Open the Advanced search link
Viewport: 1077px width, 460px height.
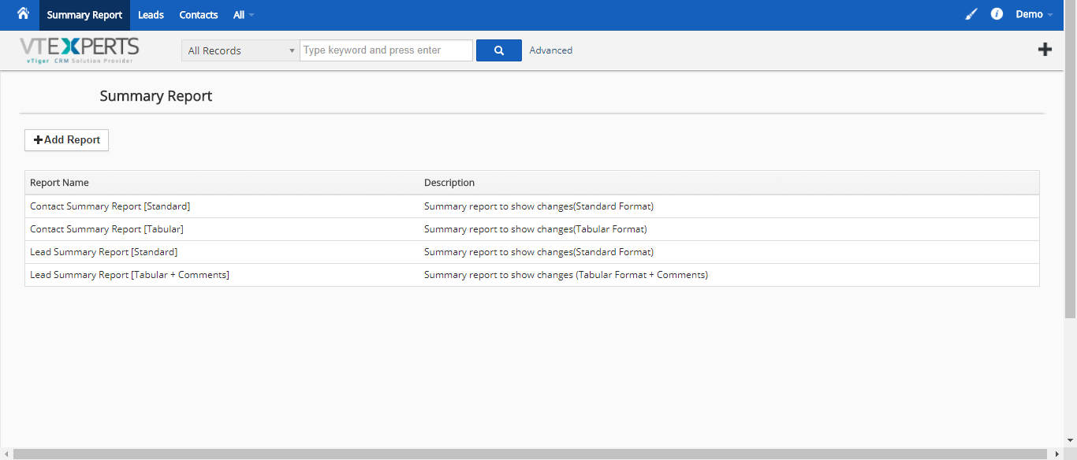[x=551, y=50]
